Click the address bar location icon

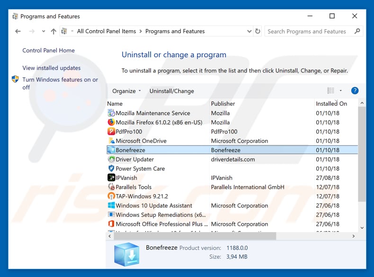pyautogui.click(x=64, y=31)
